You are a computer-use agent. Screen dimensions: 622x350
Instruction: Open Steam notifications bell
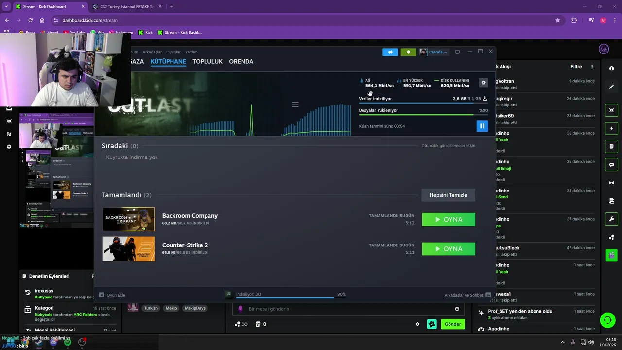408,52
